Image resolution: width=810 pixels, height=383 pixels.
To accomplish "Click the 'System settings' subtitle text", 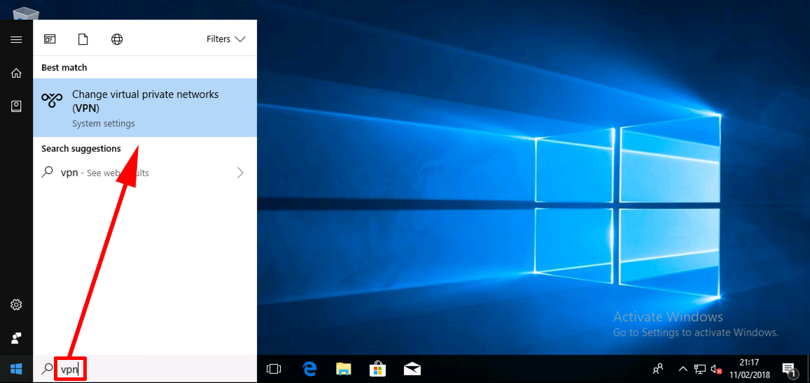I will tap(104, 124).
